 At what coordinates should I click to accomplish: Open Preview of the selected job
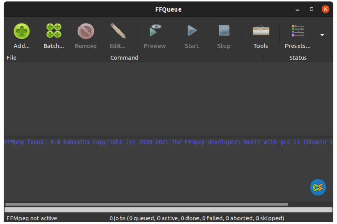(x=154, y=32)
